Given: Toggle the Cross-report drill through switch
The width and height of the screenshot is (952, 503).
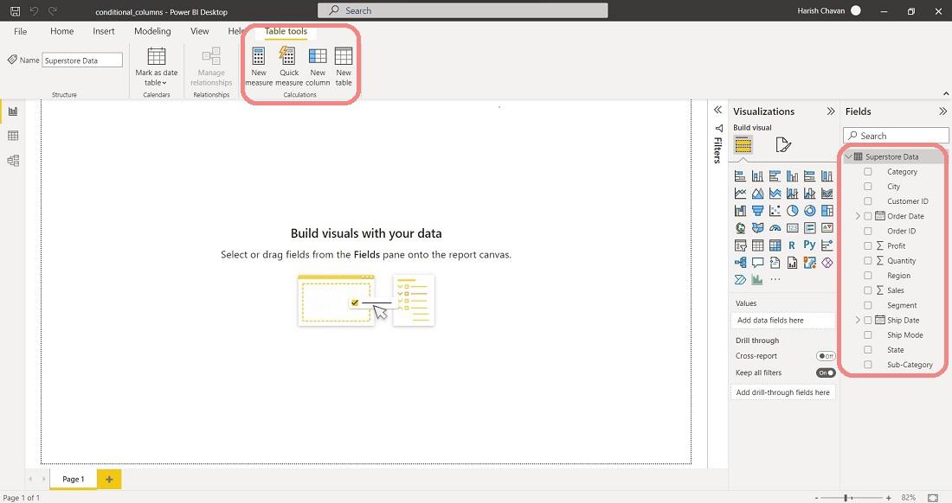Looking at the screenshot, I should 826,356.
